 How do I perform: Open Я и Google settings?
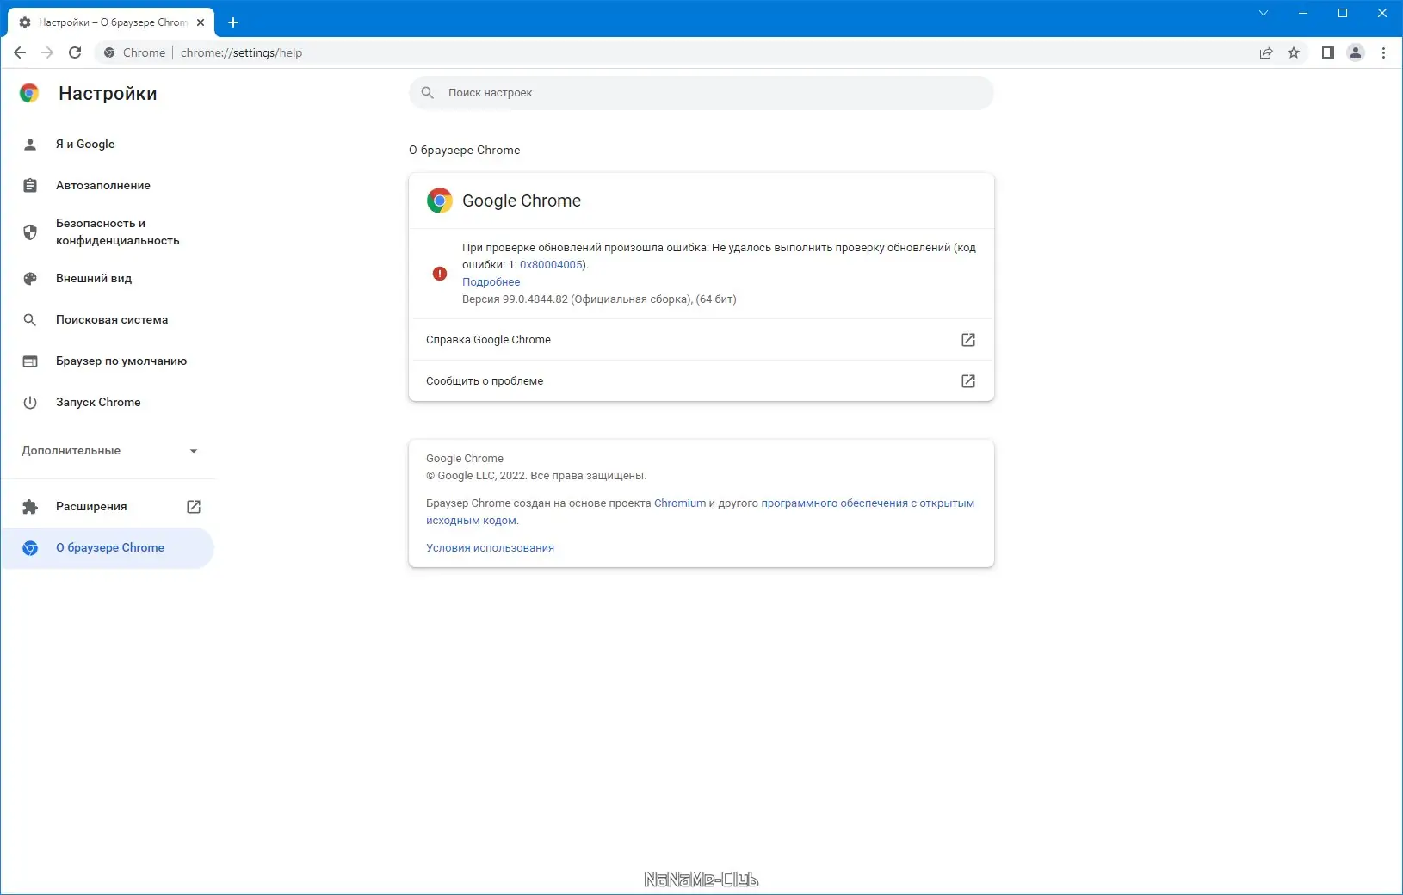pyautogui.click(x=108, y=145)
